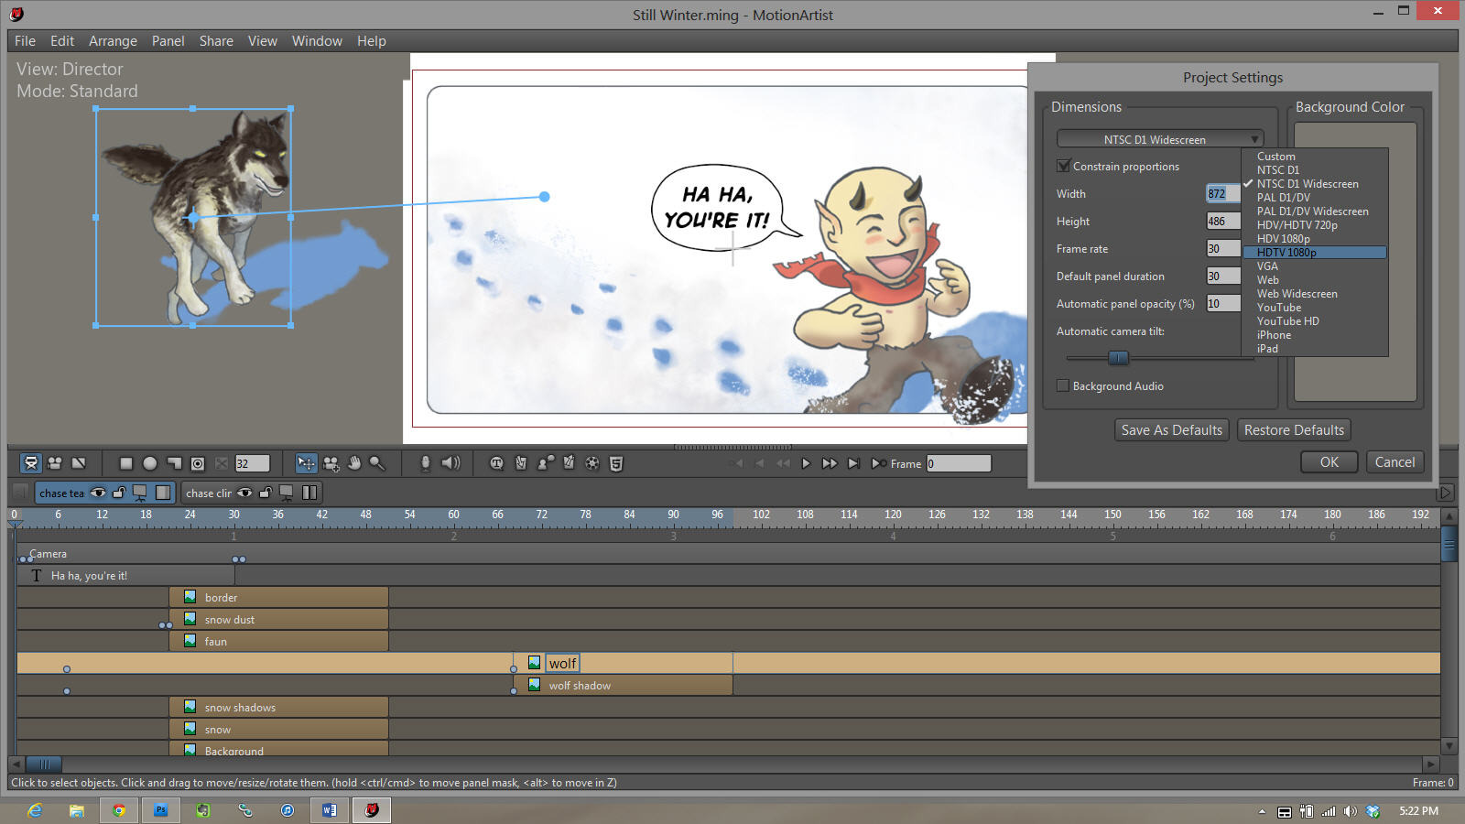Toggle presentation screen icon on chase clir panel
This screenshot has width=1465, height=824.
[x=287, y=493]
